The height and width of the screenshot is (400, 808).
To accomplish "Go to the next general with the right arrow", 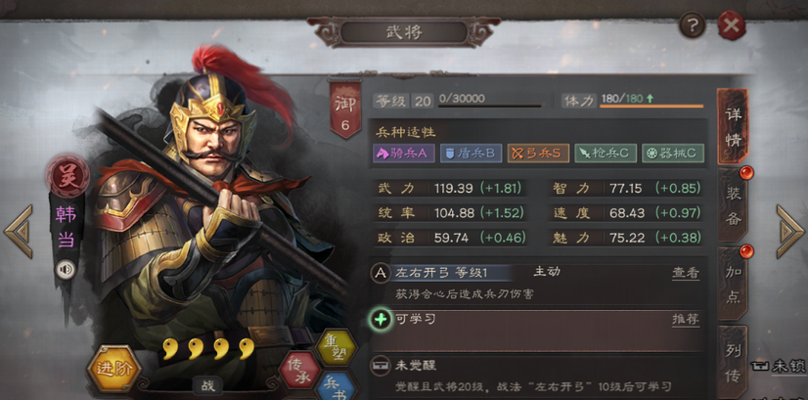I will pos(789,232).
